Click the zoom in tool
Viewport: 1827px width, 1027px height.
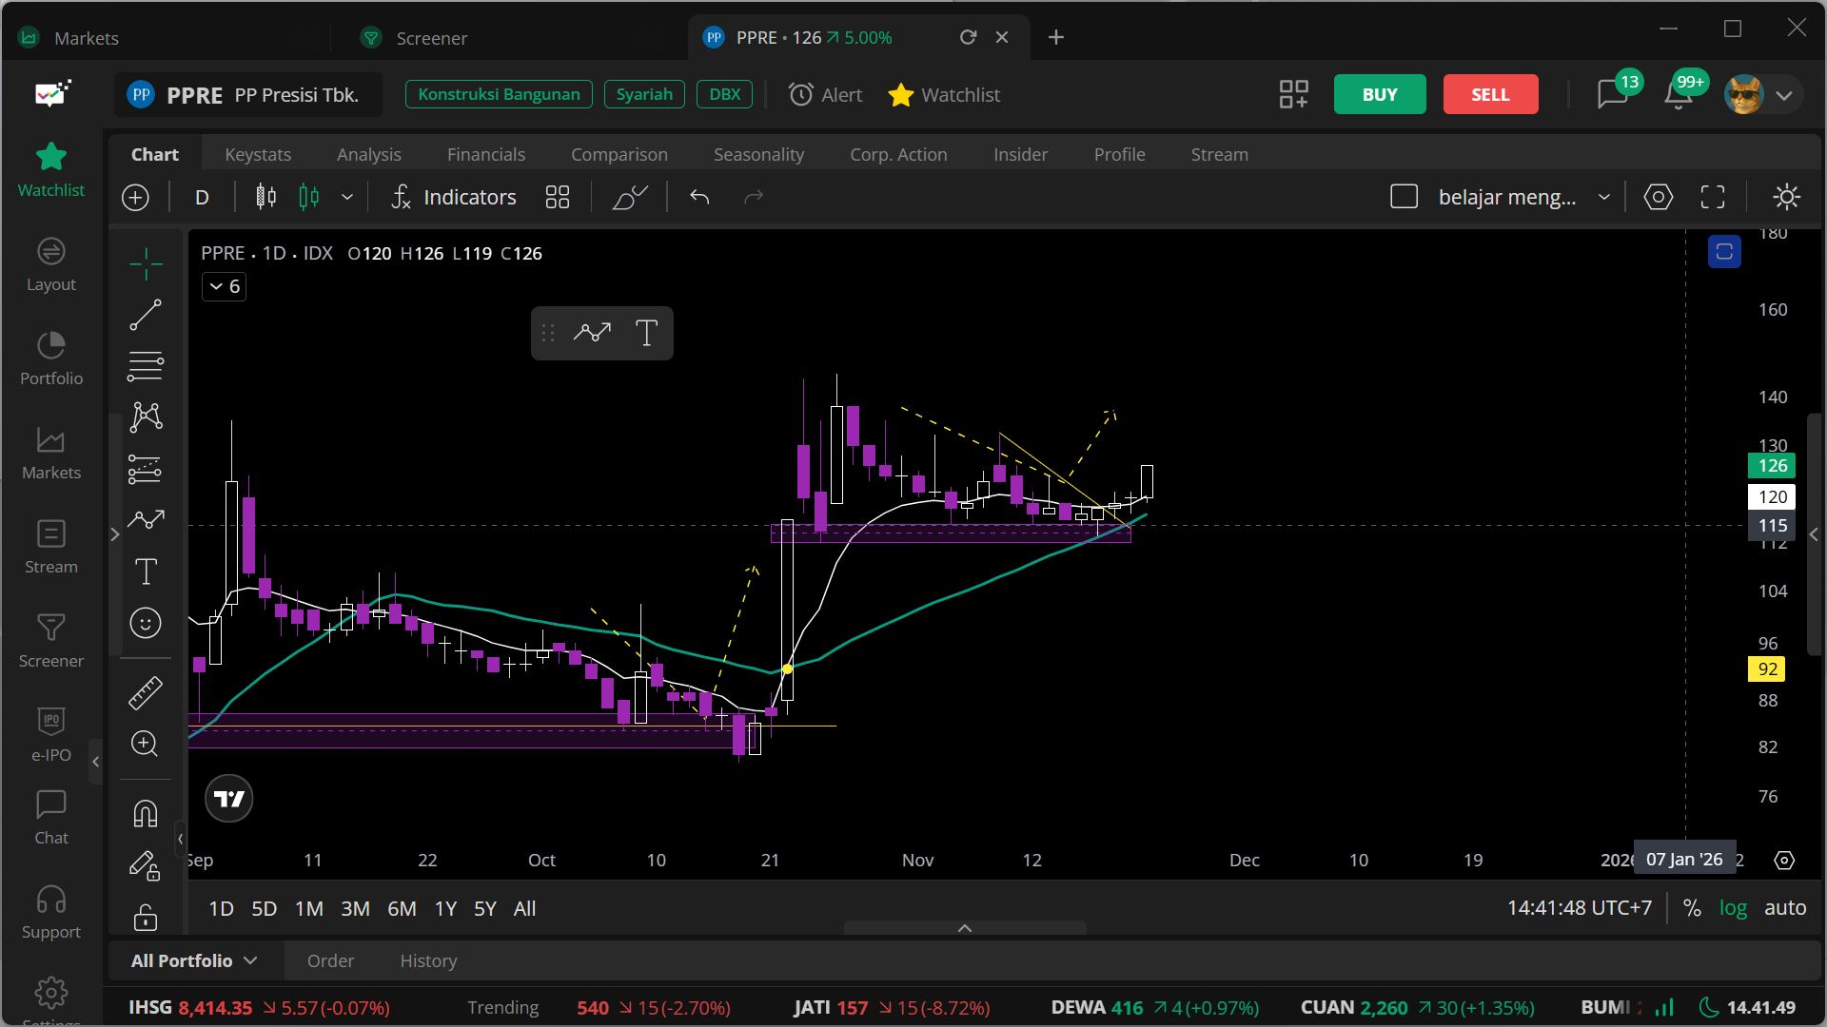tap(146, 744)
